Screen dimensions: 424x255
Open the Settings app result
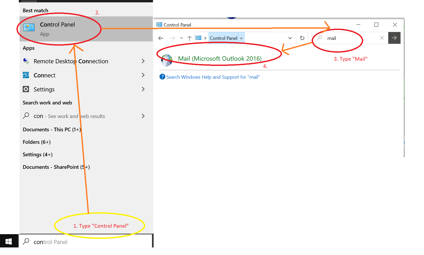[86, 89]
